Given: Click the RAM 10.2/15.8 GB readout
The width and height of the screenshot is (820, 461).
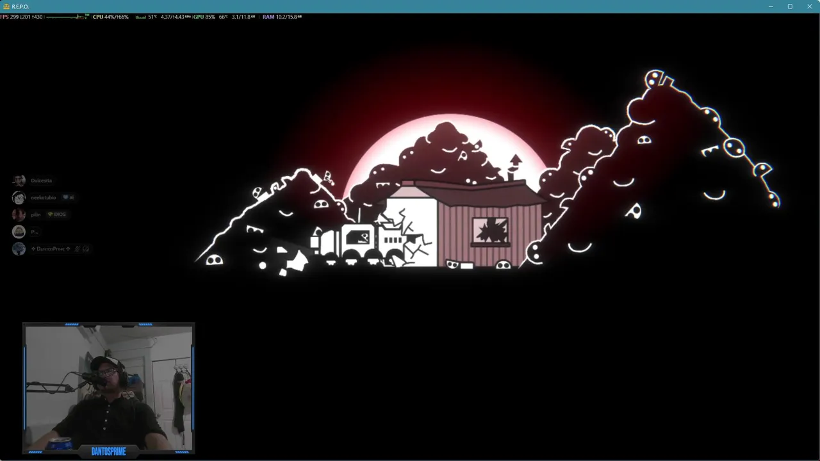Looking at the screenshot, I should [x=282, y=17].
